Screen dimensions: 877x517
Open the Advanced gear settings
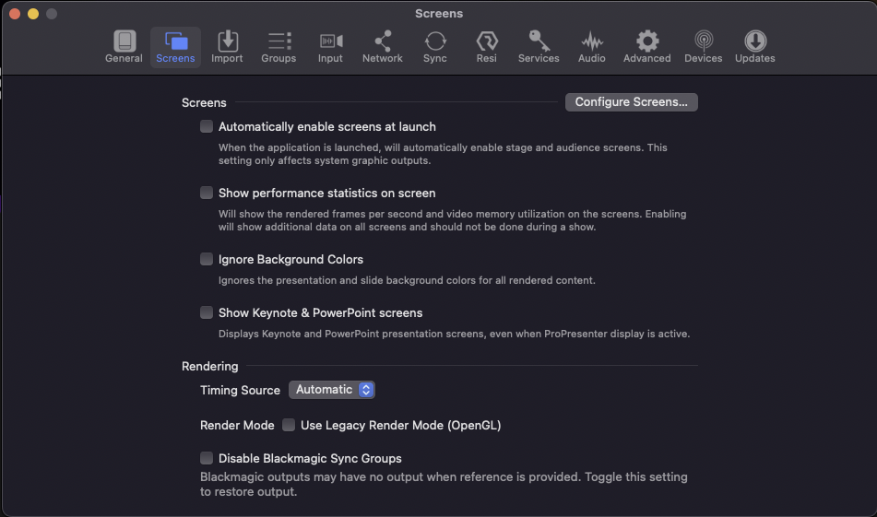point(647,47)
